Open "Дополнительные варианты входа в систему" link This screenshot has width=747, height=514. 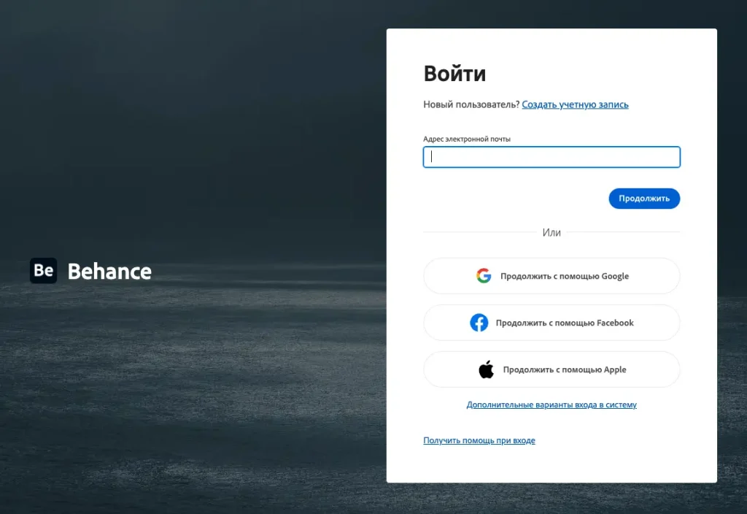coord(551,404)
